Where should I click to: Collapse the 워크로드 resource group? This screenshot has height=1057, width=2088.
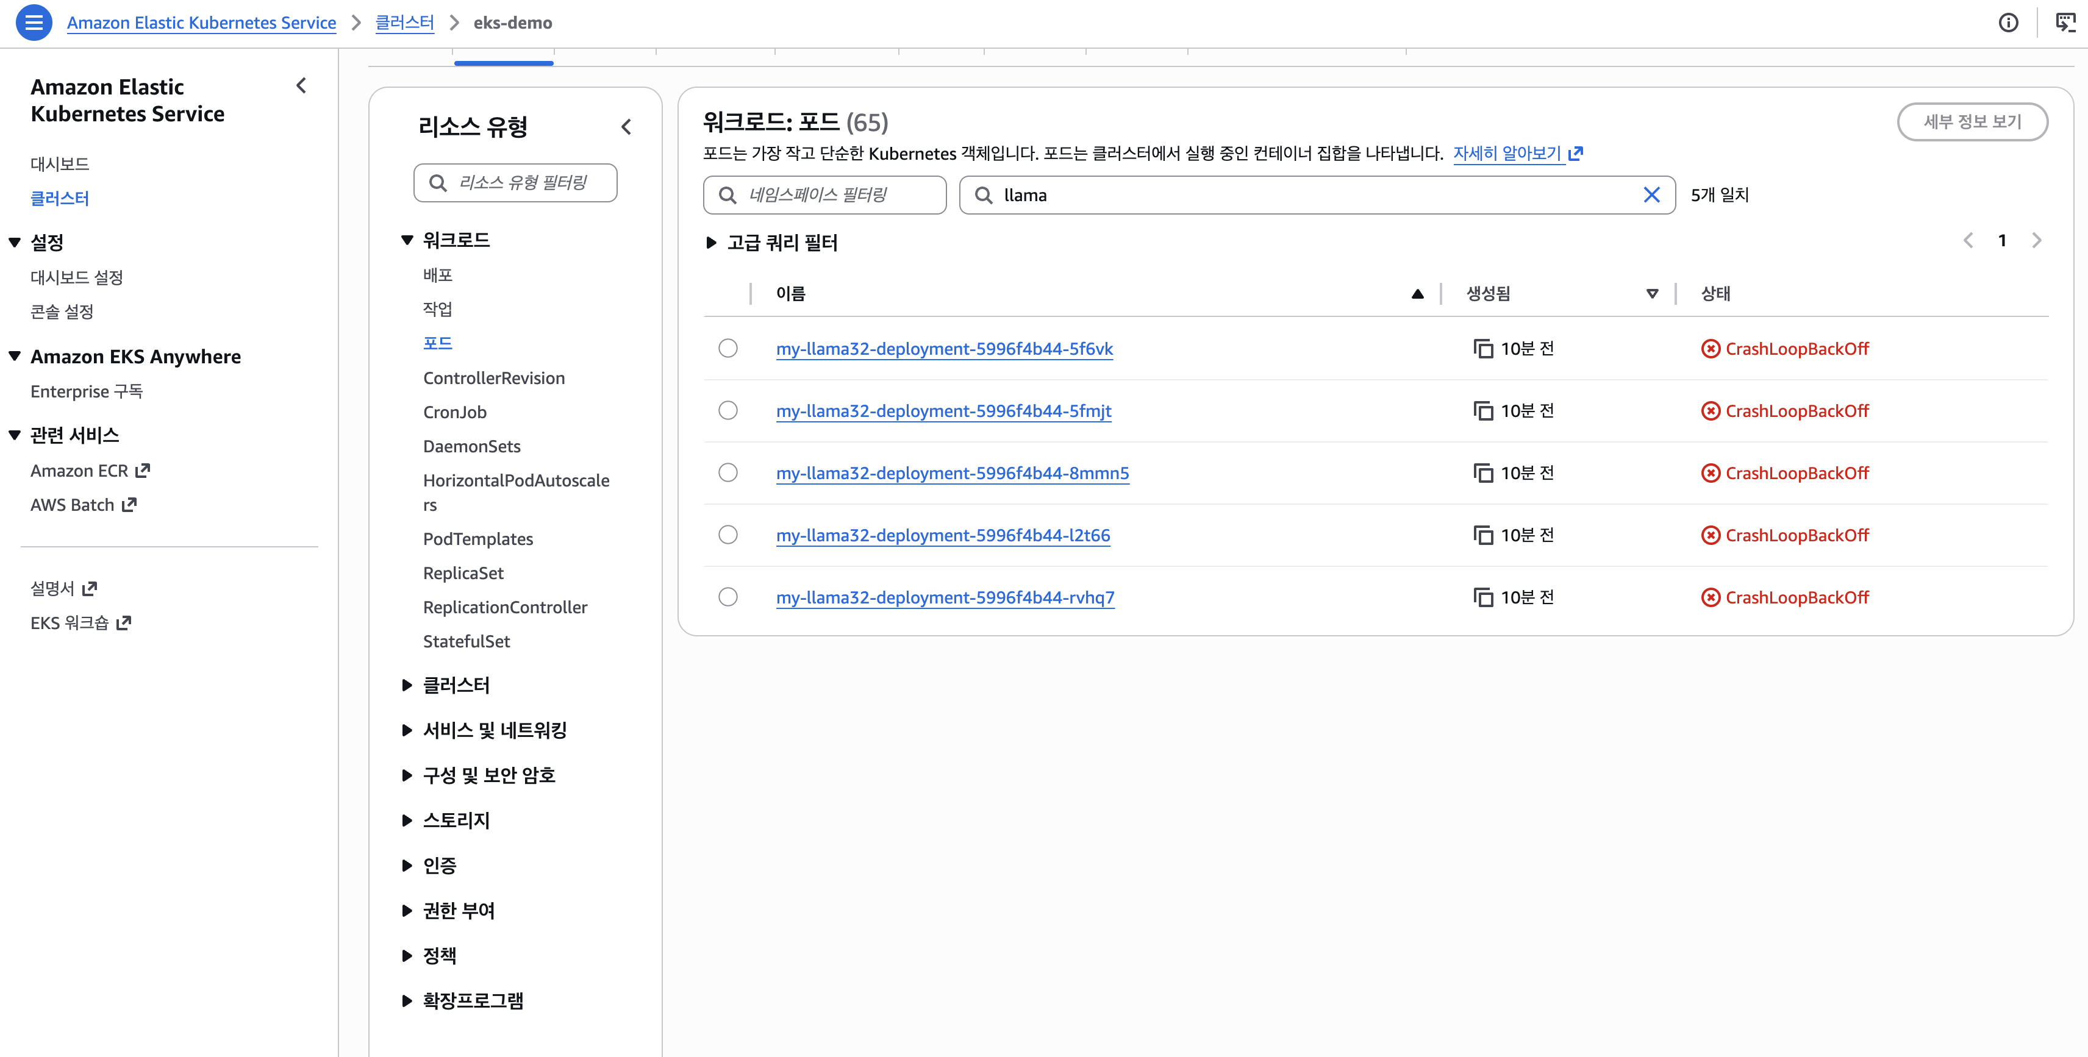pyautogui.click(x=407, y=240)
